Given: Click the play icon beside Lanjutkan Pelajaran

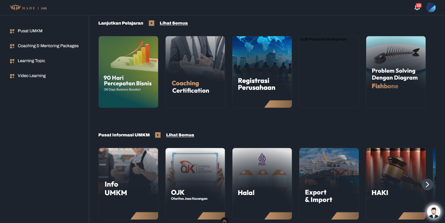Looking at the screenshot, I should 152,23.
